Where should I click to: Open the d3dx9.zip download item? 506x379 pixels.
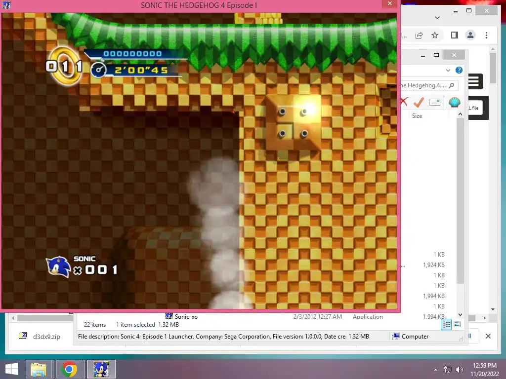[x=41, y=337]
